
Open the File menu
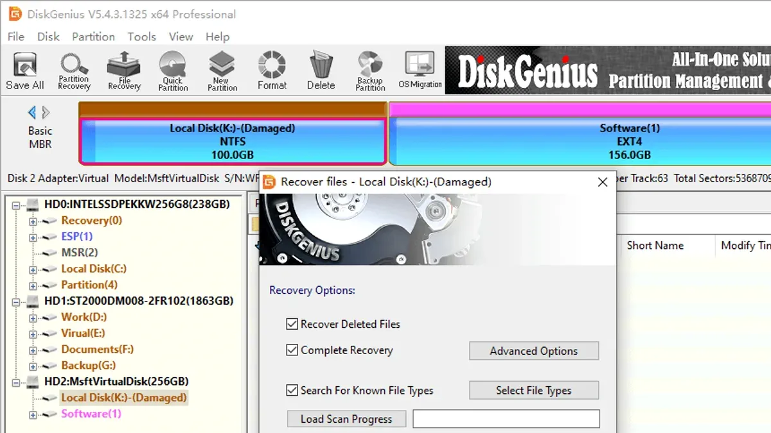pos(15,37)
